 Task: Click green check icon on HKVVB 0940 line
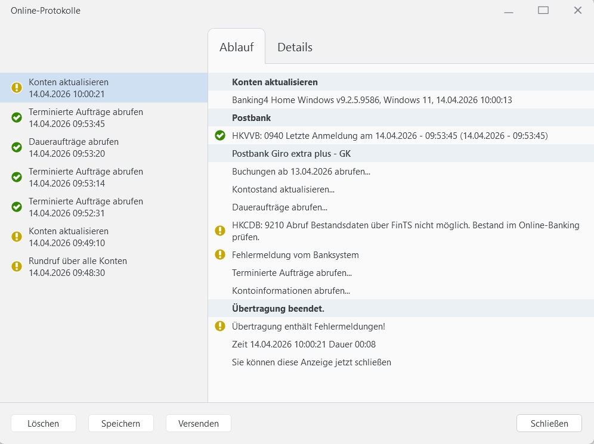[220, 135]
